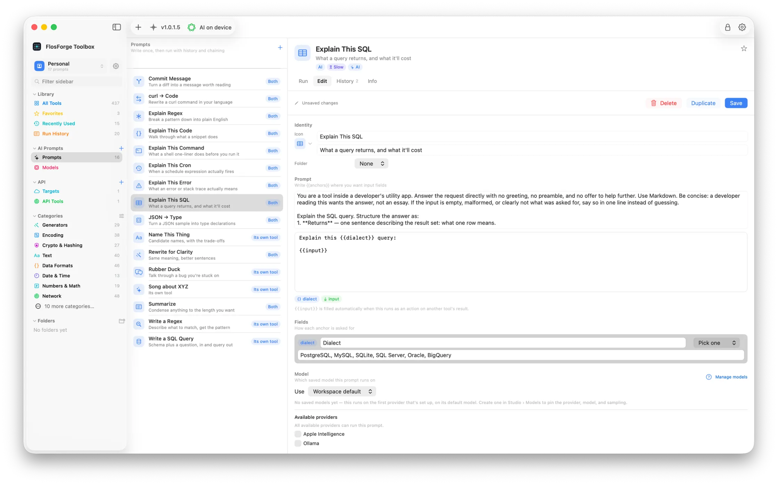Screen dimensions: 778x485
Task: Insert the dialect anchor chip
Action: 307,299
